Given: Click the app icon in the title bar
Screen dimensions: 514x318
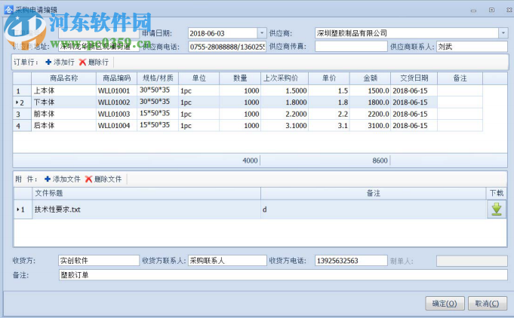Looking at the screenshot, I should pos(8,10).
